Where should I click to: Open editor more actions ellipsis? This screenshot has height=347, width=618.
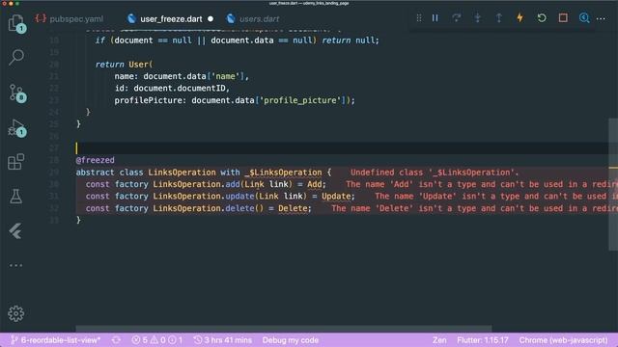coord(601,18)
